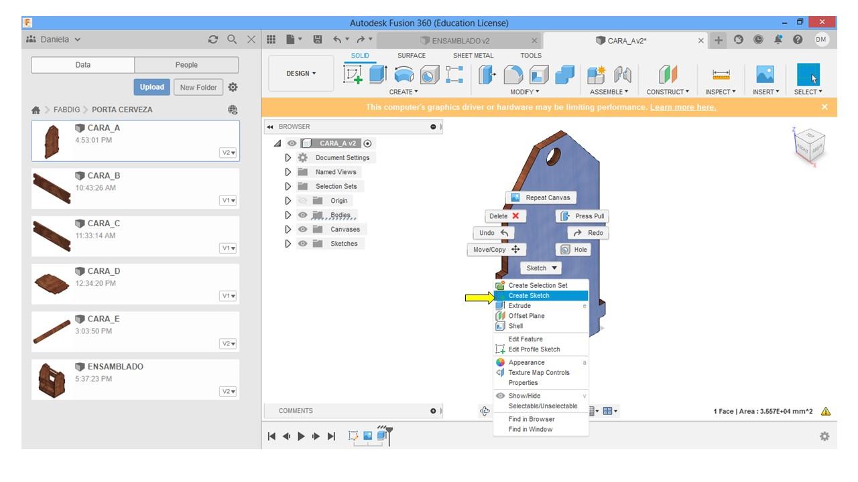Click the Repeat Canvas marking menu button
The image size is (858, 482).
click(x=540, y=197)
